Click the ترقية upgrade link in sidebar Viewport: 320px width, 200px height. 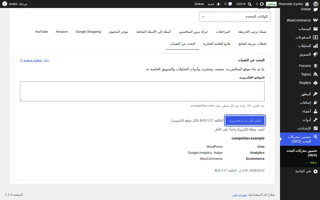pos(311,162)
